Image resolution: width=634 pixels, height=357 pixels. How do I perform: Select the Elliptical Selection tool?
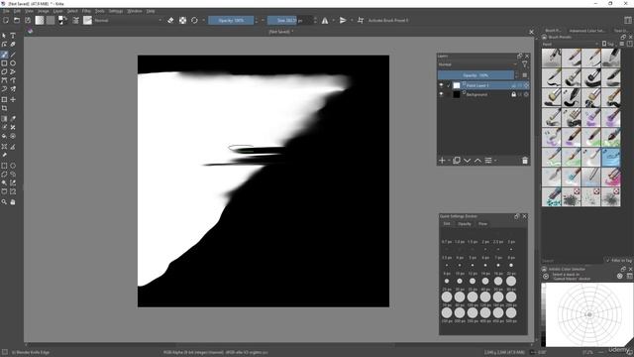coord(13,166)
